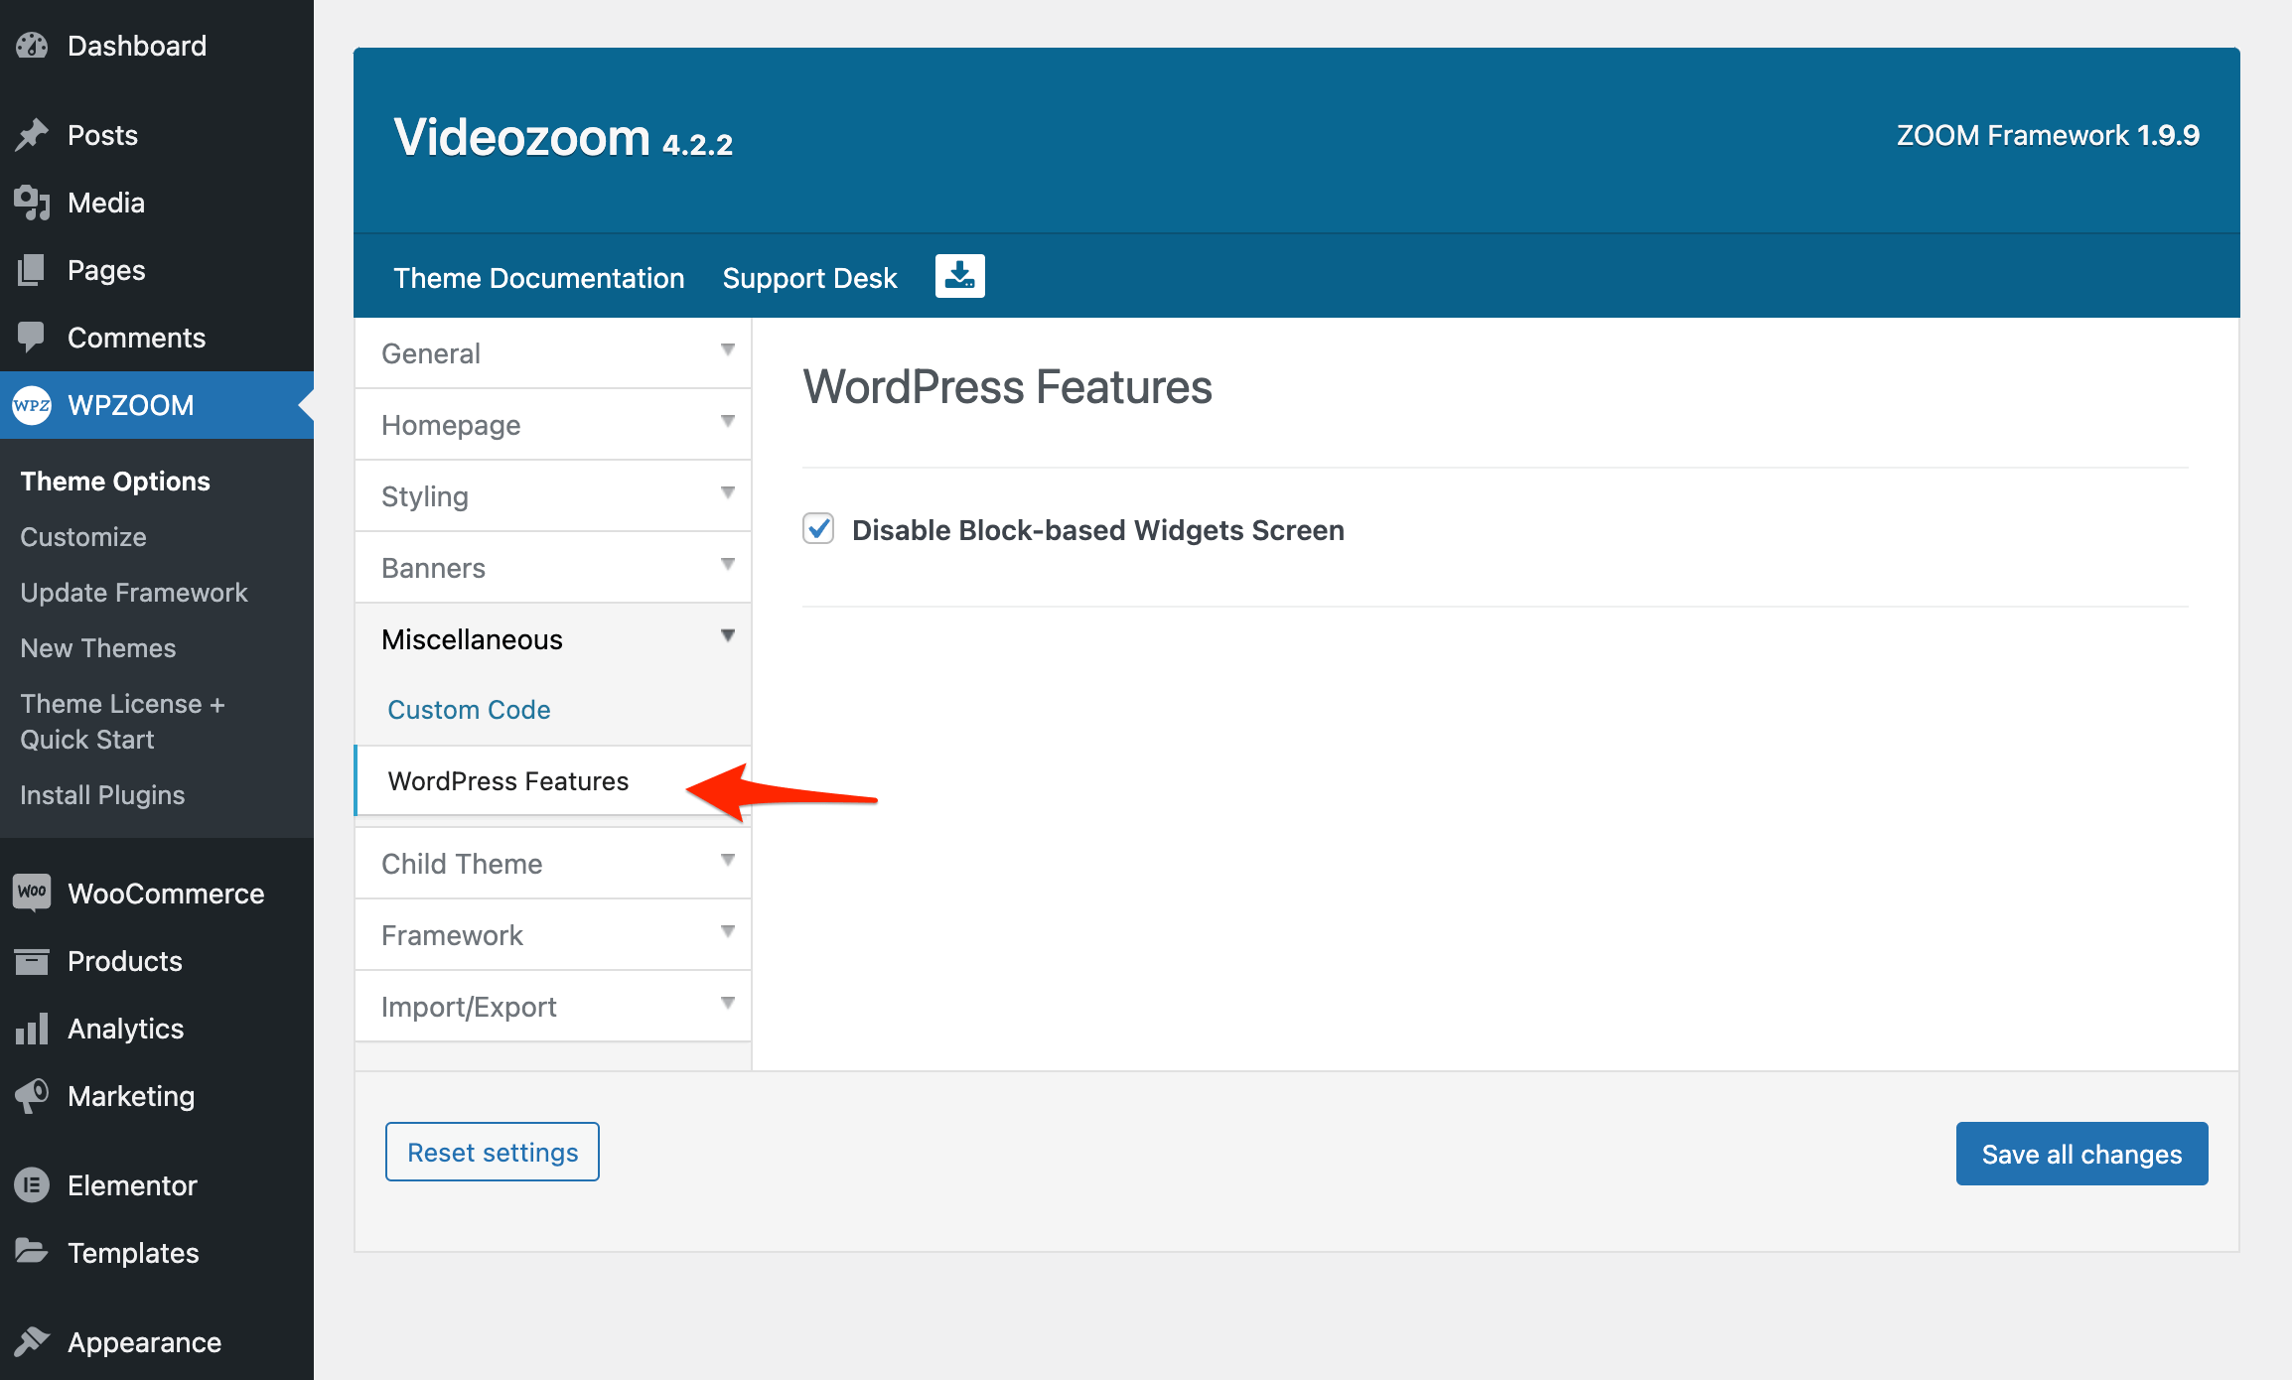The width and height of the screenshot is (2292, 1380).
Task: Click the Analytics bar chart icon
Action: [x=32, y=1029]
